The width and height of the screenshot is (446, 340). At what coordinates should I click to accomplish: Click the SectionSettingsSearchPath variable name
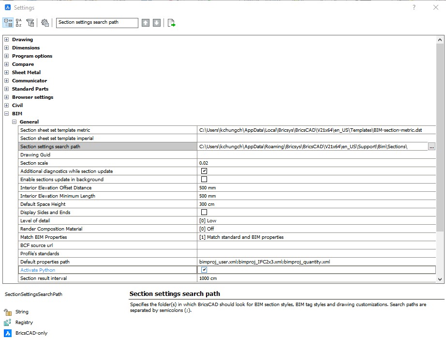(x=33, y=294)
